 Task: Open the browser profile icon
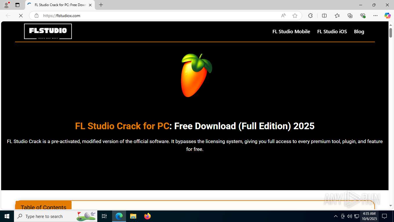coord(6,5)
